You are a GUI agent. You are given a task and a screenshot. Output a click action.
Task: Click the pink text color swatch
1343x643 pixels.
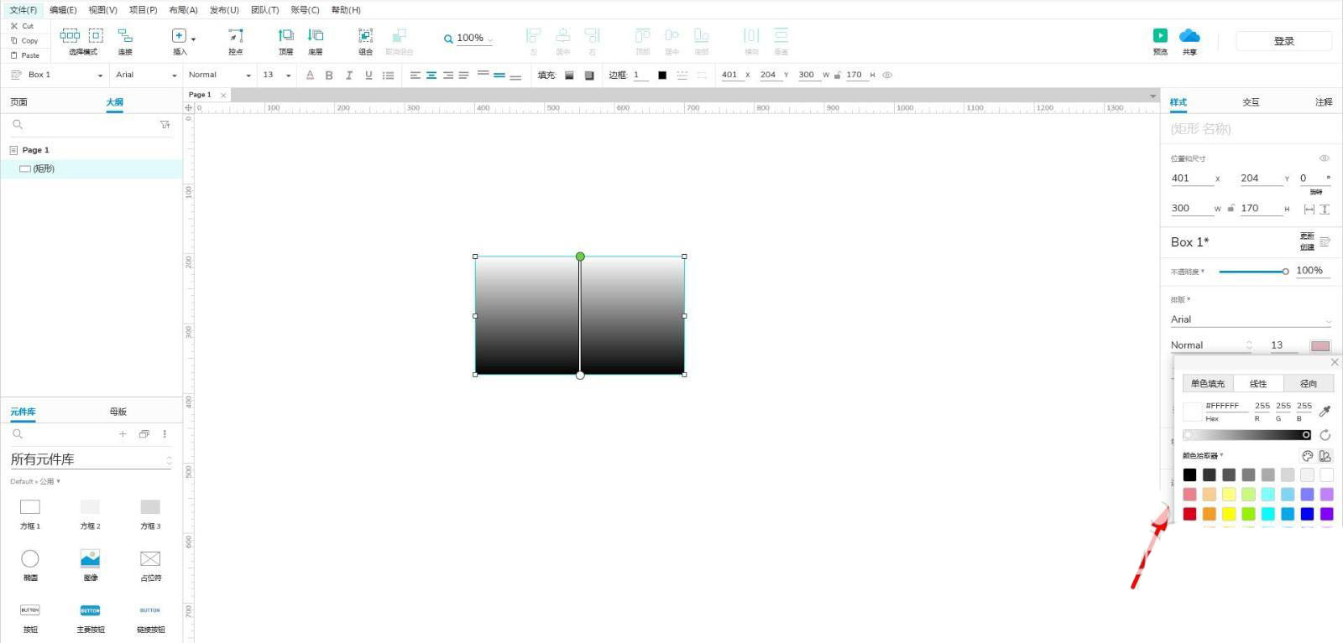tap(1320, 346)
